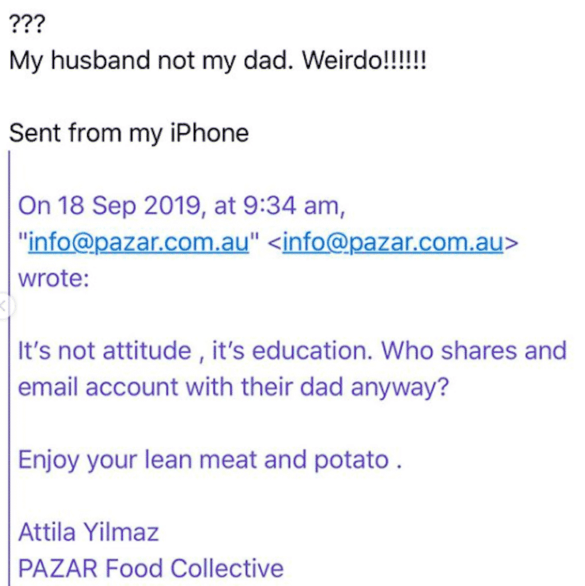Screen dimensions: 585x586
Task: Open the info@pazar.com.au link inside angle brackets
Action: tap(393, 242)
